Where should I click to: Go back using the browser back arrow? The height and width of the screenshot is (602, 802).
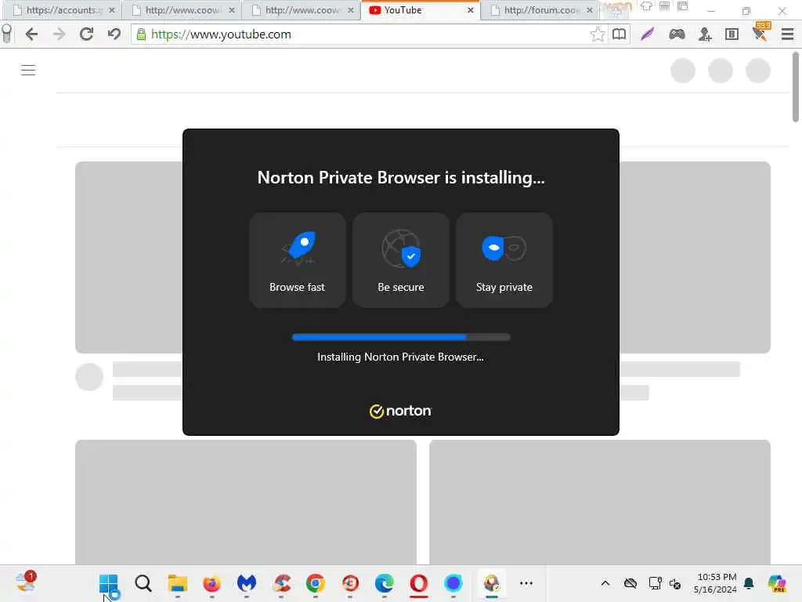31,34
